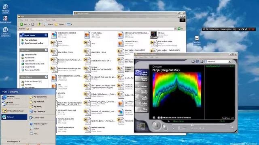
Task: Expand More Programs in Start menu
Action: (x=13, y=141)
